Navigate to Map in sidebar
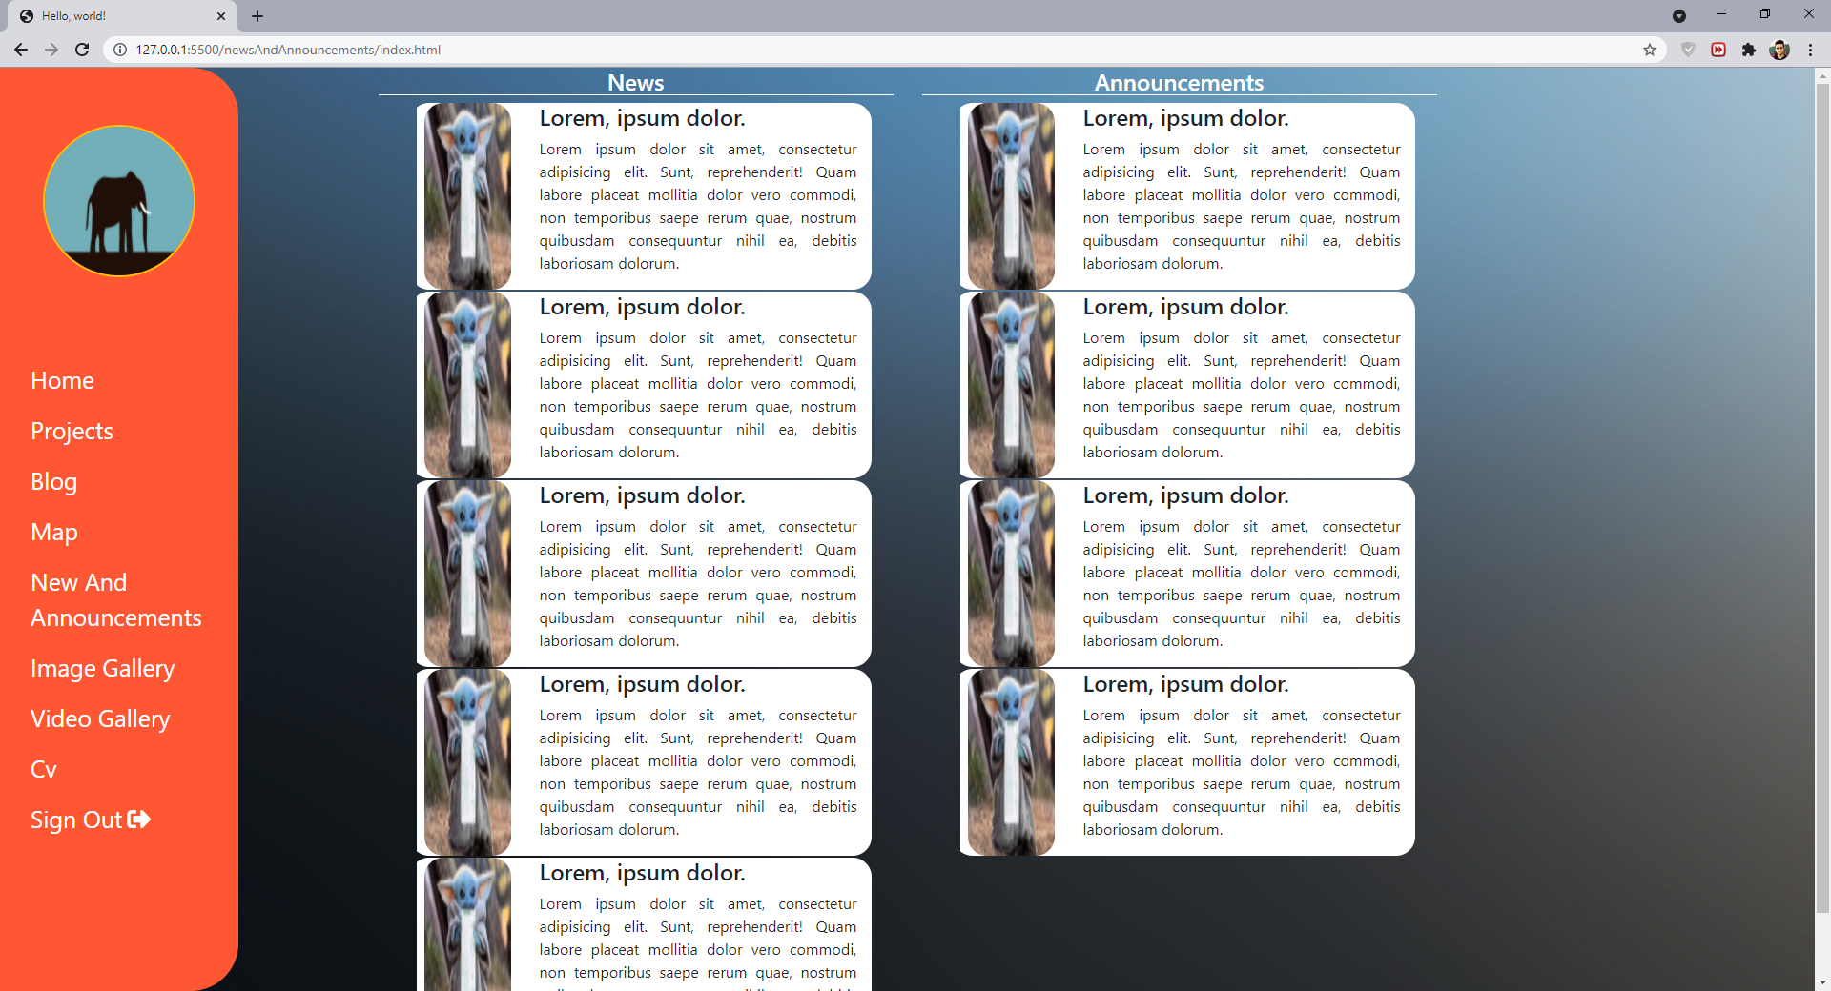The image size is (1831, 991). [54, 532]
